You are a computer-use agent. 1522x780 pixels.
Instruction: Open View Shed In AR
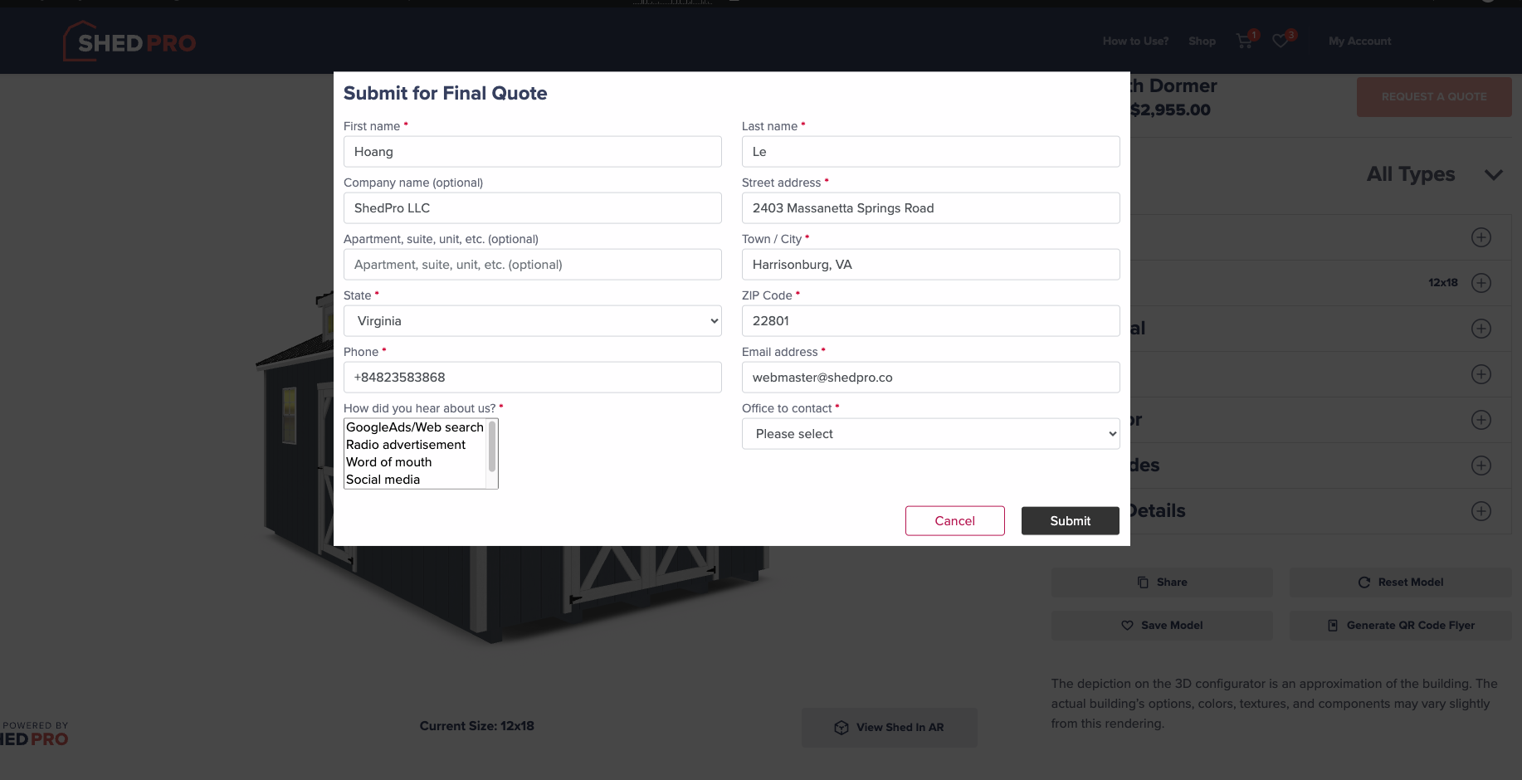[x=890, y=728]
